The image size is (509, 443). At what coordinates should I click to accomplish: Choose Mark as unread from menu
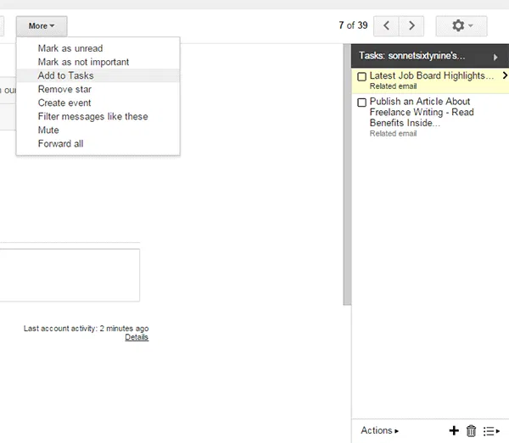click(70, 48)
